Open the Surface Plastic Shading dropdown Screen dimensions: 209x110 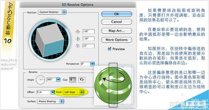[x=50, y=101]
